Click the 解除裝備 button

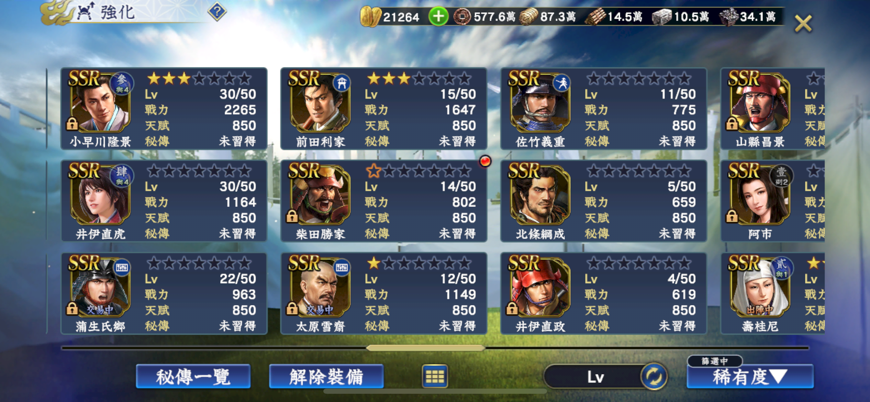coord(326,377)
